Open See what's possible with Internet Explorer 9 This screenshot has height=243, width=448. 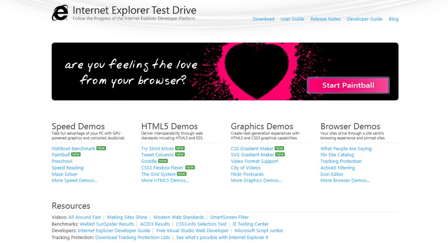[222, 238]
